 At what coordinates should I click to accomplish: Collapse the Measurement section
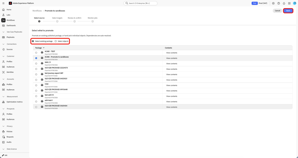(3, 96)
